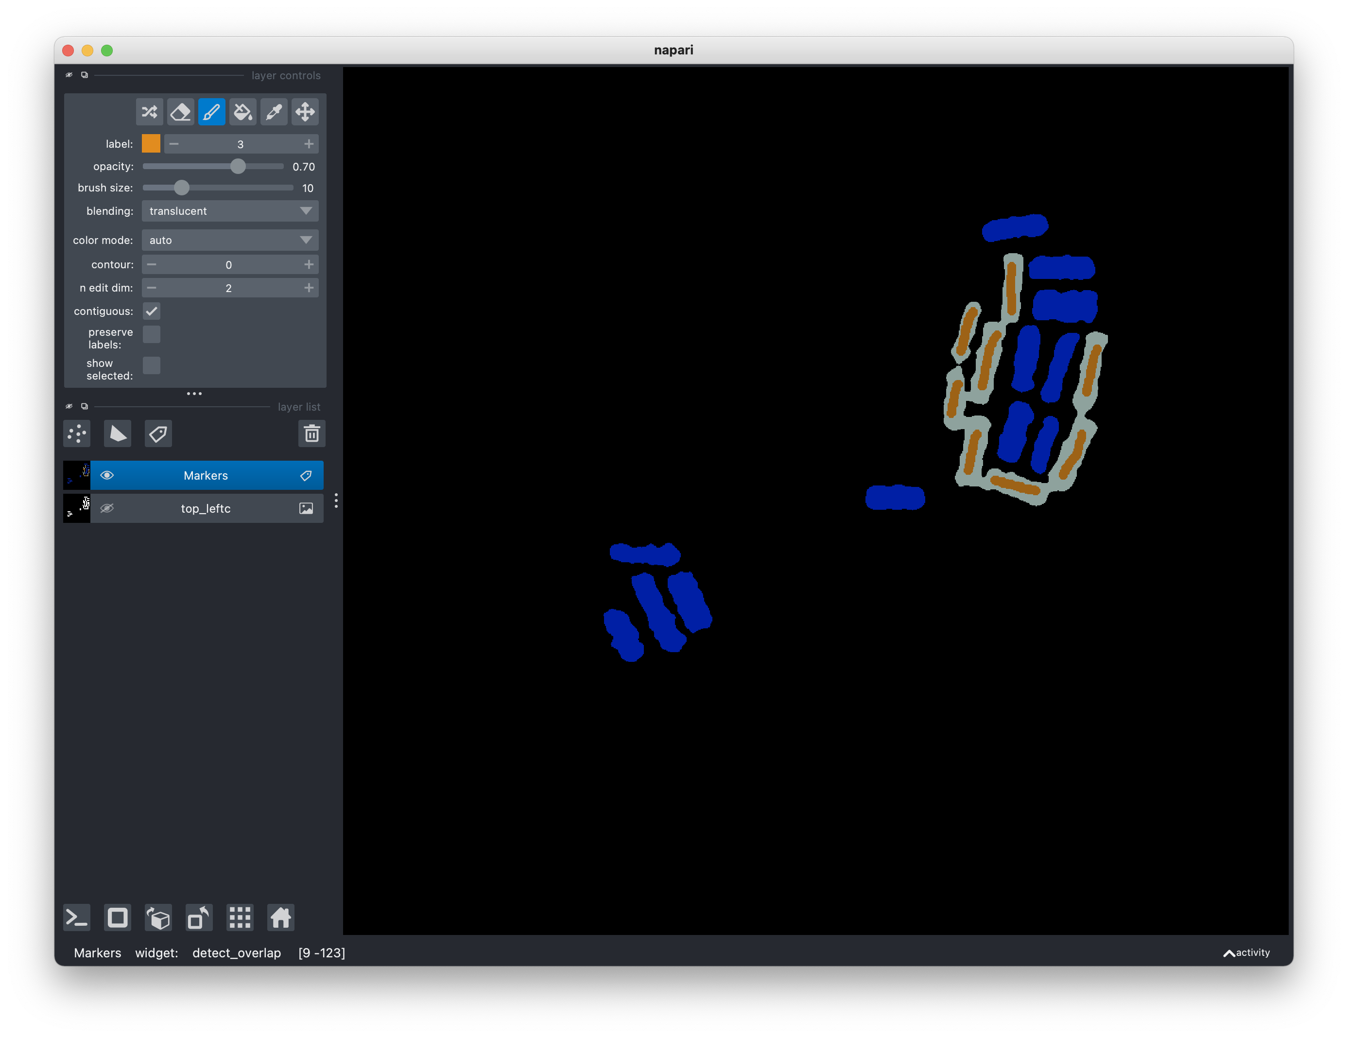Enable preserve labels checkbox
Screen dimensions: 1348x1038
[151, 334]
